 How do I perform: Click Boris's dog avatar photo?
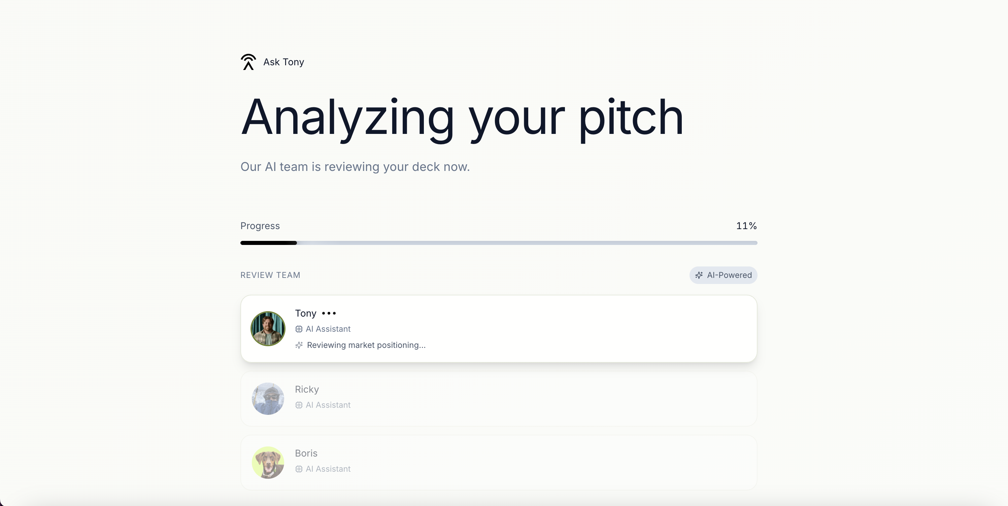point(267,463)
